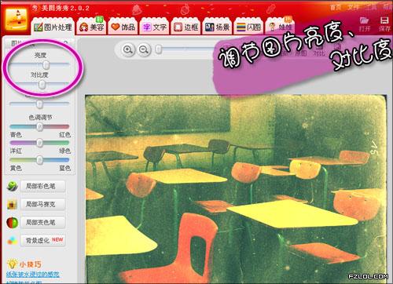The height and width of the screenshot is (284, 393).
Task: Open the 工具 menu item
Action: click(371, 7)
